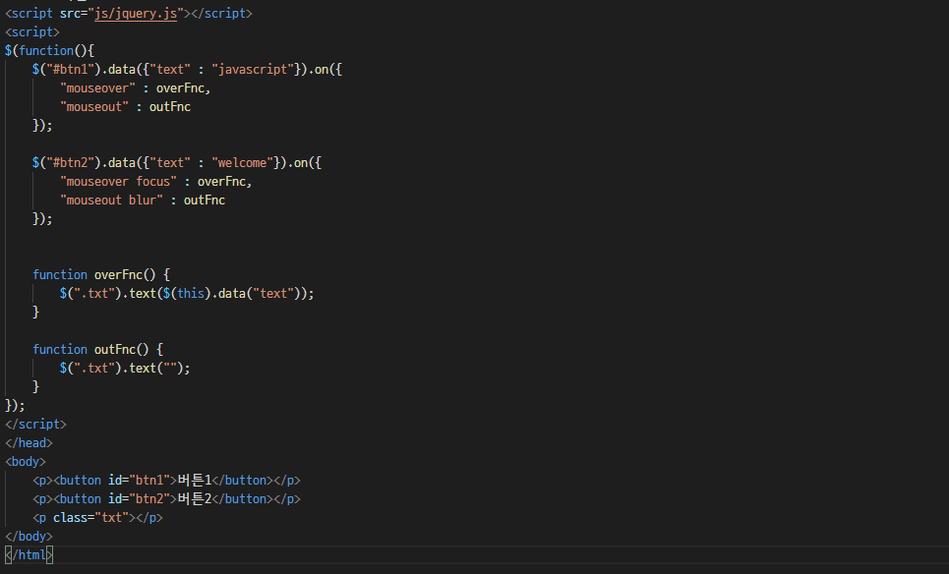Click the "#btn2" selector string
The height and width of the screenshot is (574, 949).
click(x=70, y=163)
